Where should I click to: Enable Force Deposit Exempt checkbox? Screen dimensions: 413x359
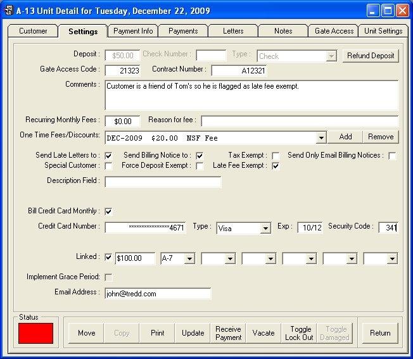[x=200, y=166]
